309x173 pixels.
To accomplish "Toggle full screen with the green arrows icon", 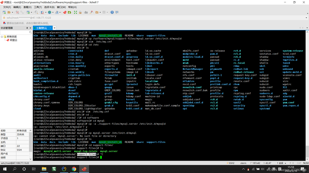I will click(x=75, y=12).
